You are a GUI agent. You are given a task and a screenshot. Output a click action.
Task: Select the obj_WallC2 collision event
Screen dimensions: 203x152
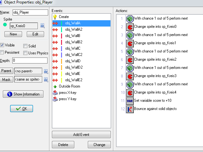74,55
